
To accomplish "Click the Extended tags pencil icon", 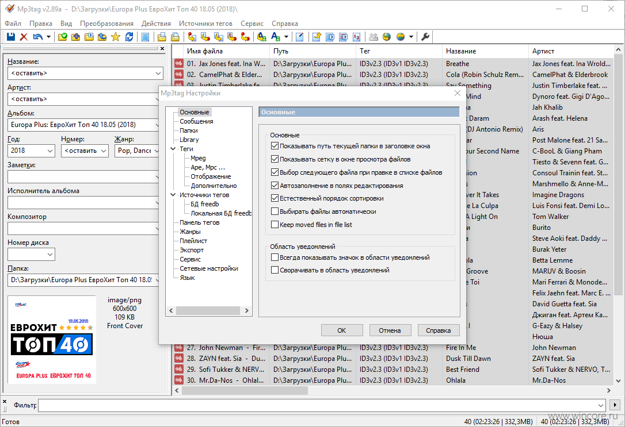I will click(x=300, y=37).
